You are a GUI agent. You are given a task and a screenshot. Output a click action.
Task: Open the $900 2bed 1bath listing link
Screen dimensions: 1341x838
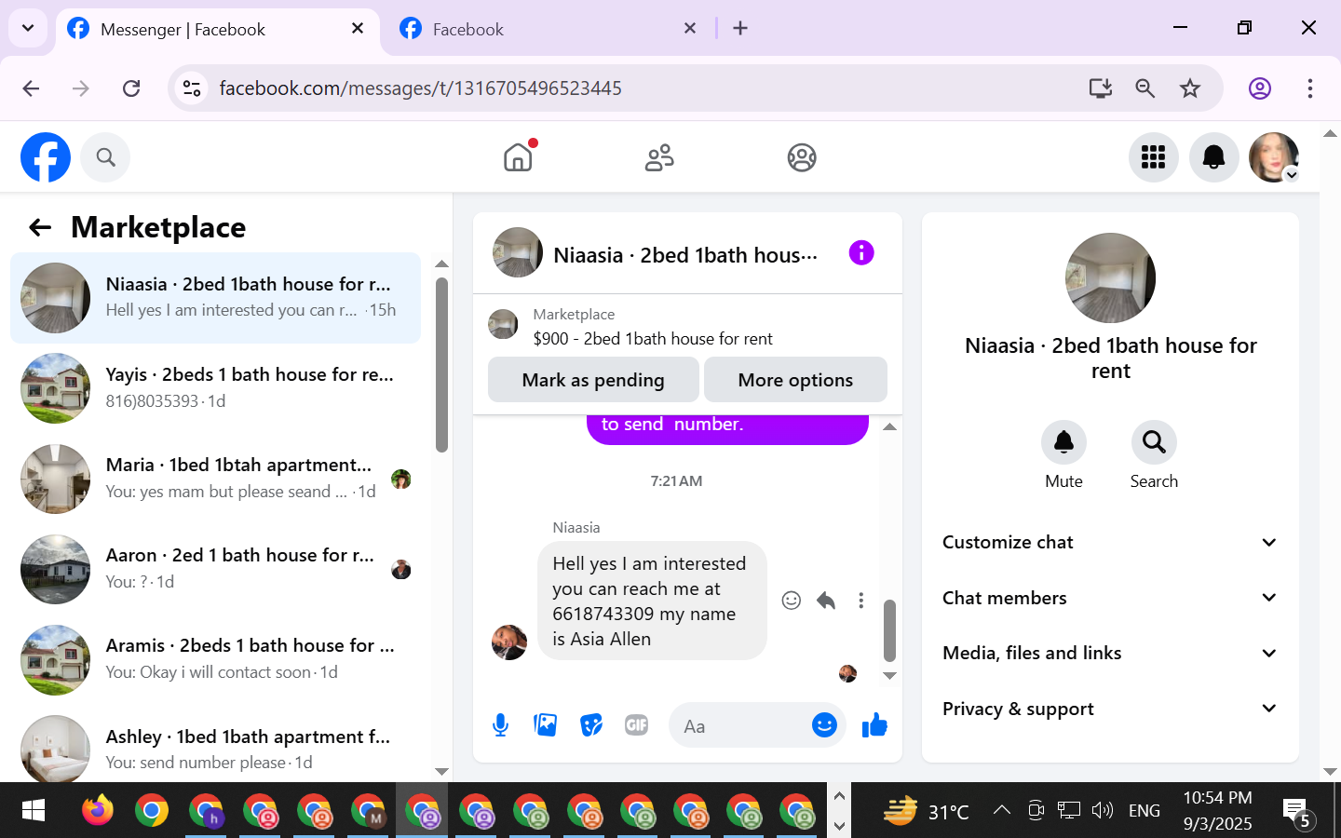click(653, 339)
